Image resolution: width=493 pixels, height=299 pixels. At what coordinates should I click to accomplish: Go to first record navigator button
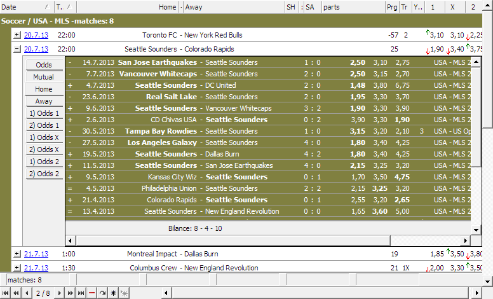[x=5, y=293]
